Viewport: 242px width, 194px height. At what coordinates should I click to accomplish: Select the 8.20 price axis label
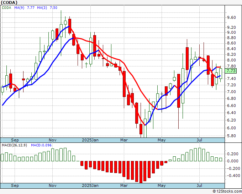(x=231, y=54)
